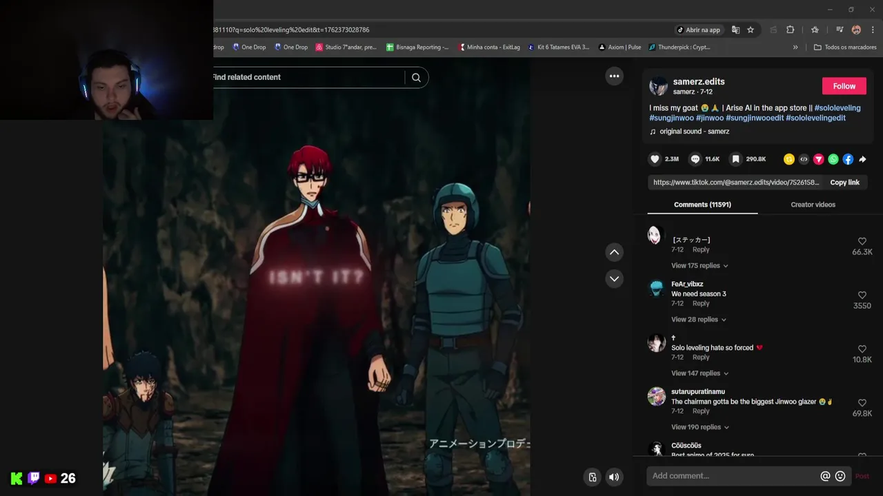The height and width of the screenshot is (496, 883).
Task: Click the search magnifier icon
Action: tap(416, 77)
